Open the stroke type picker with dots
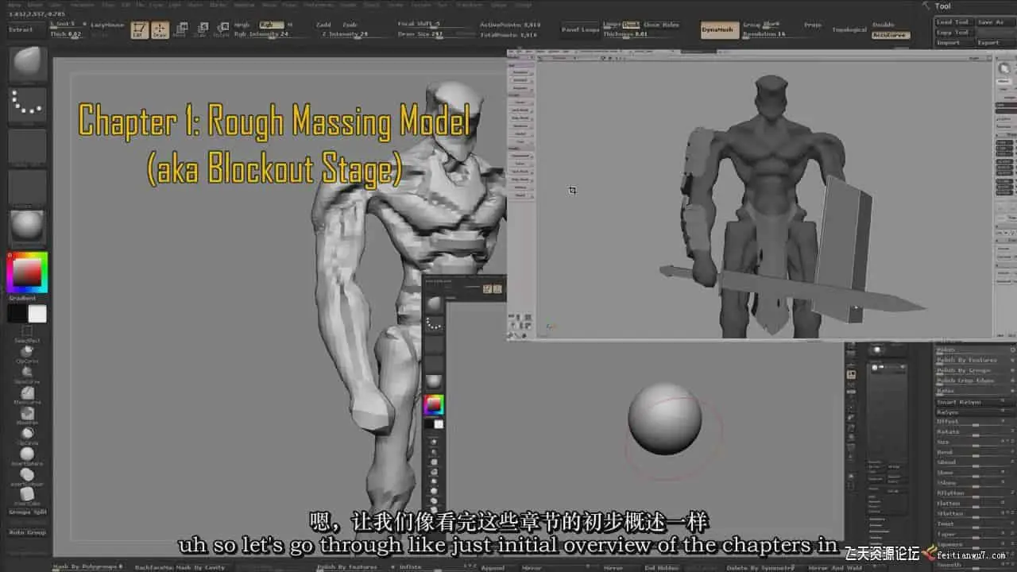1017x572 pixels. (27, 105)
